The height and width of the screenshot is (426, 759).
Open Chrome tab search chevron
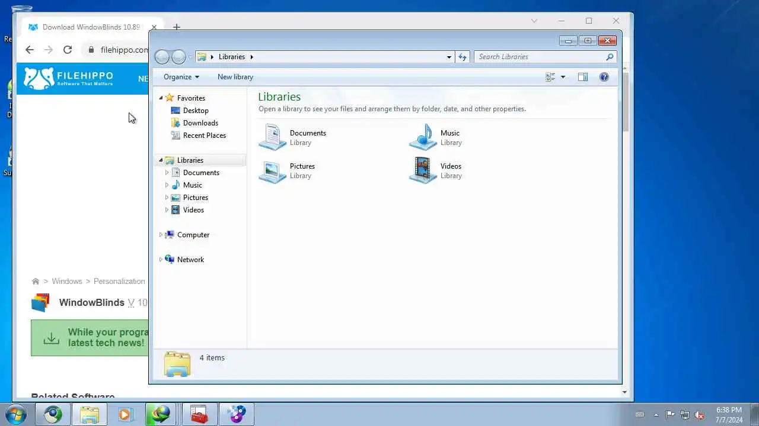534,21
